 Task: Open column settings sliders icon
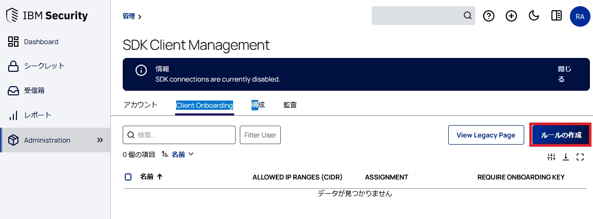tap(551, 157)
